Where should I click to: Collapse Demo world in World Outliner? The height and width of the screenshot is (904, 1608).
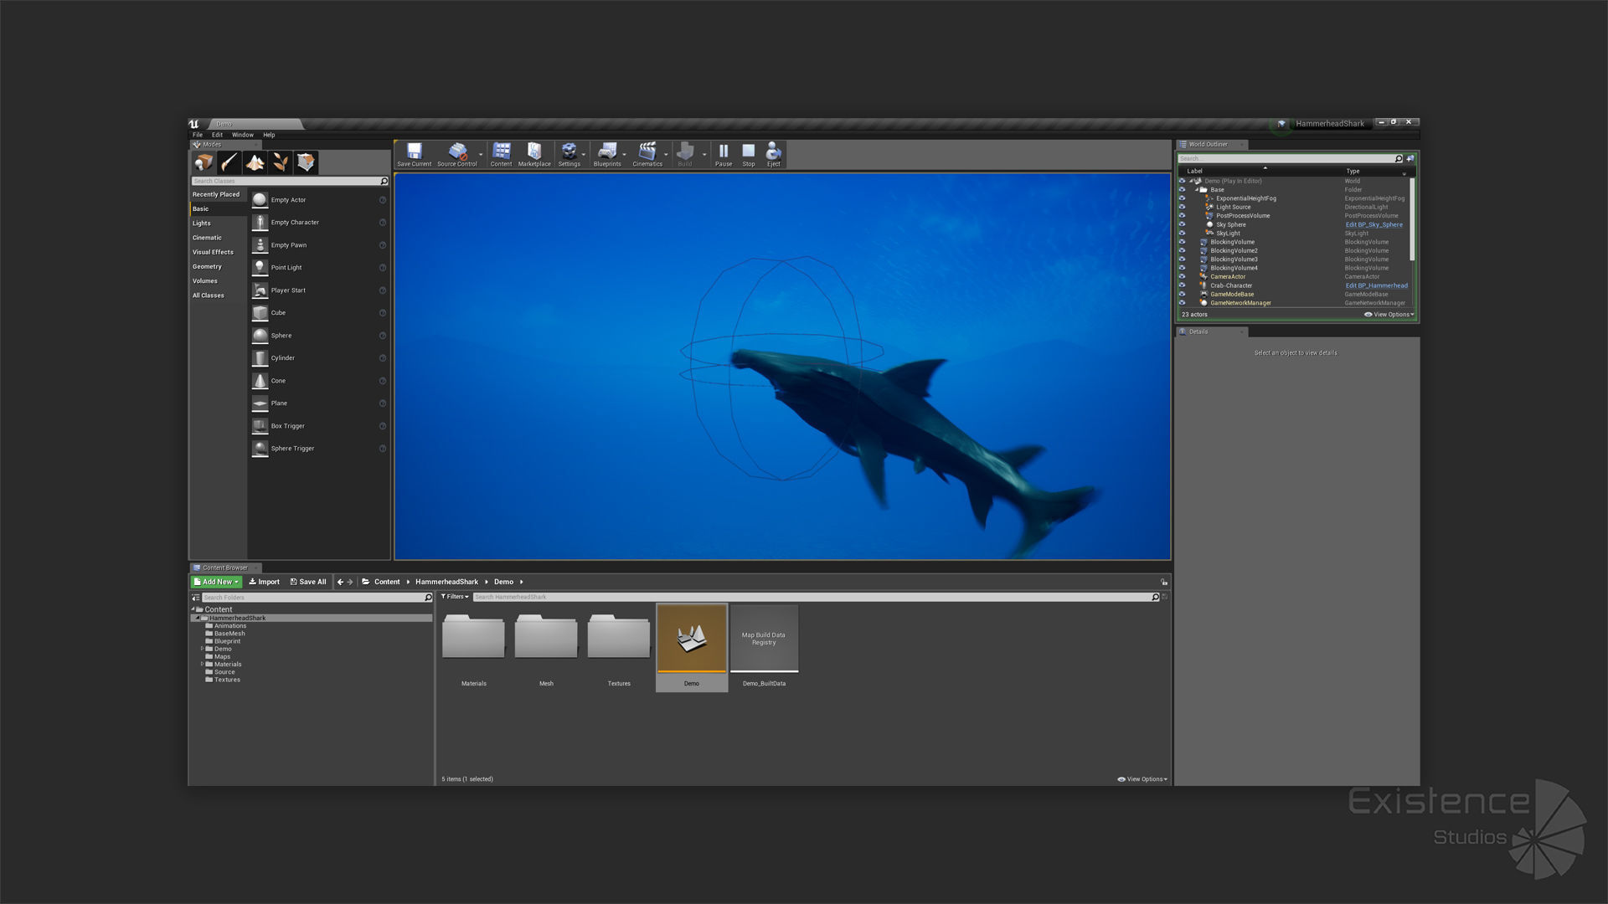[1191, 181]
